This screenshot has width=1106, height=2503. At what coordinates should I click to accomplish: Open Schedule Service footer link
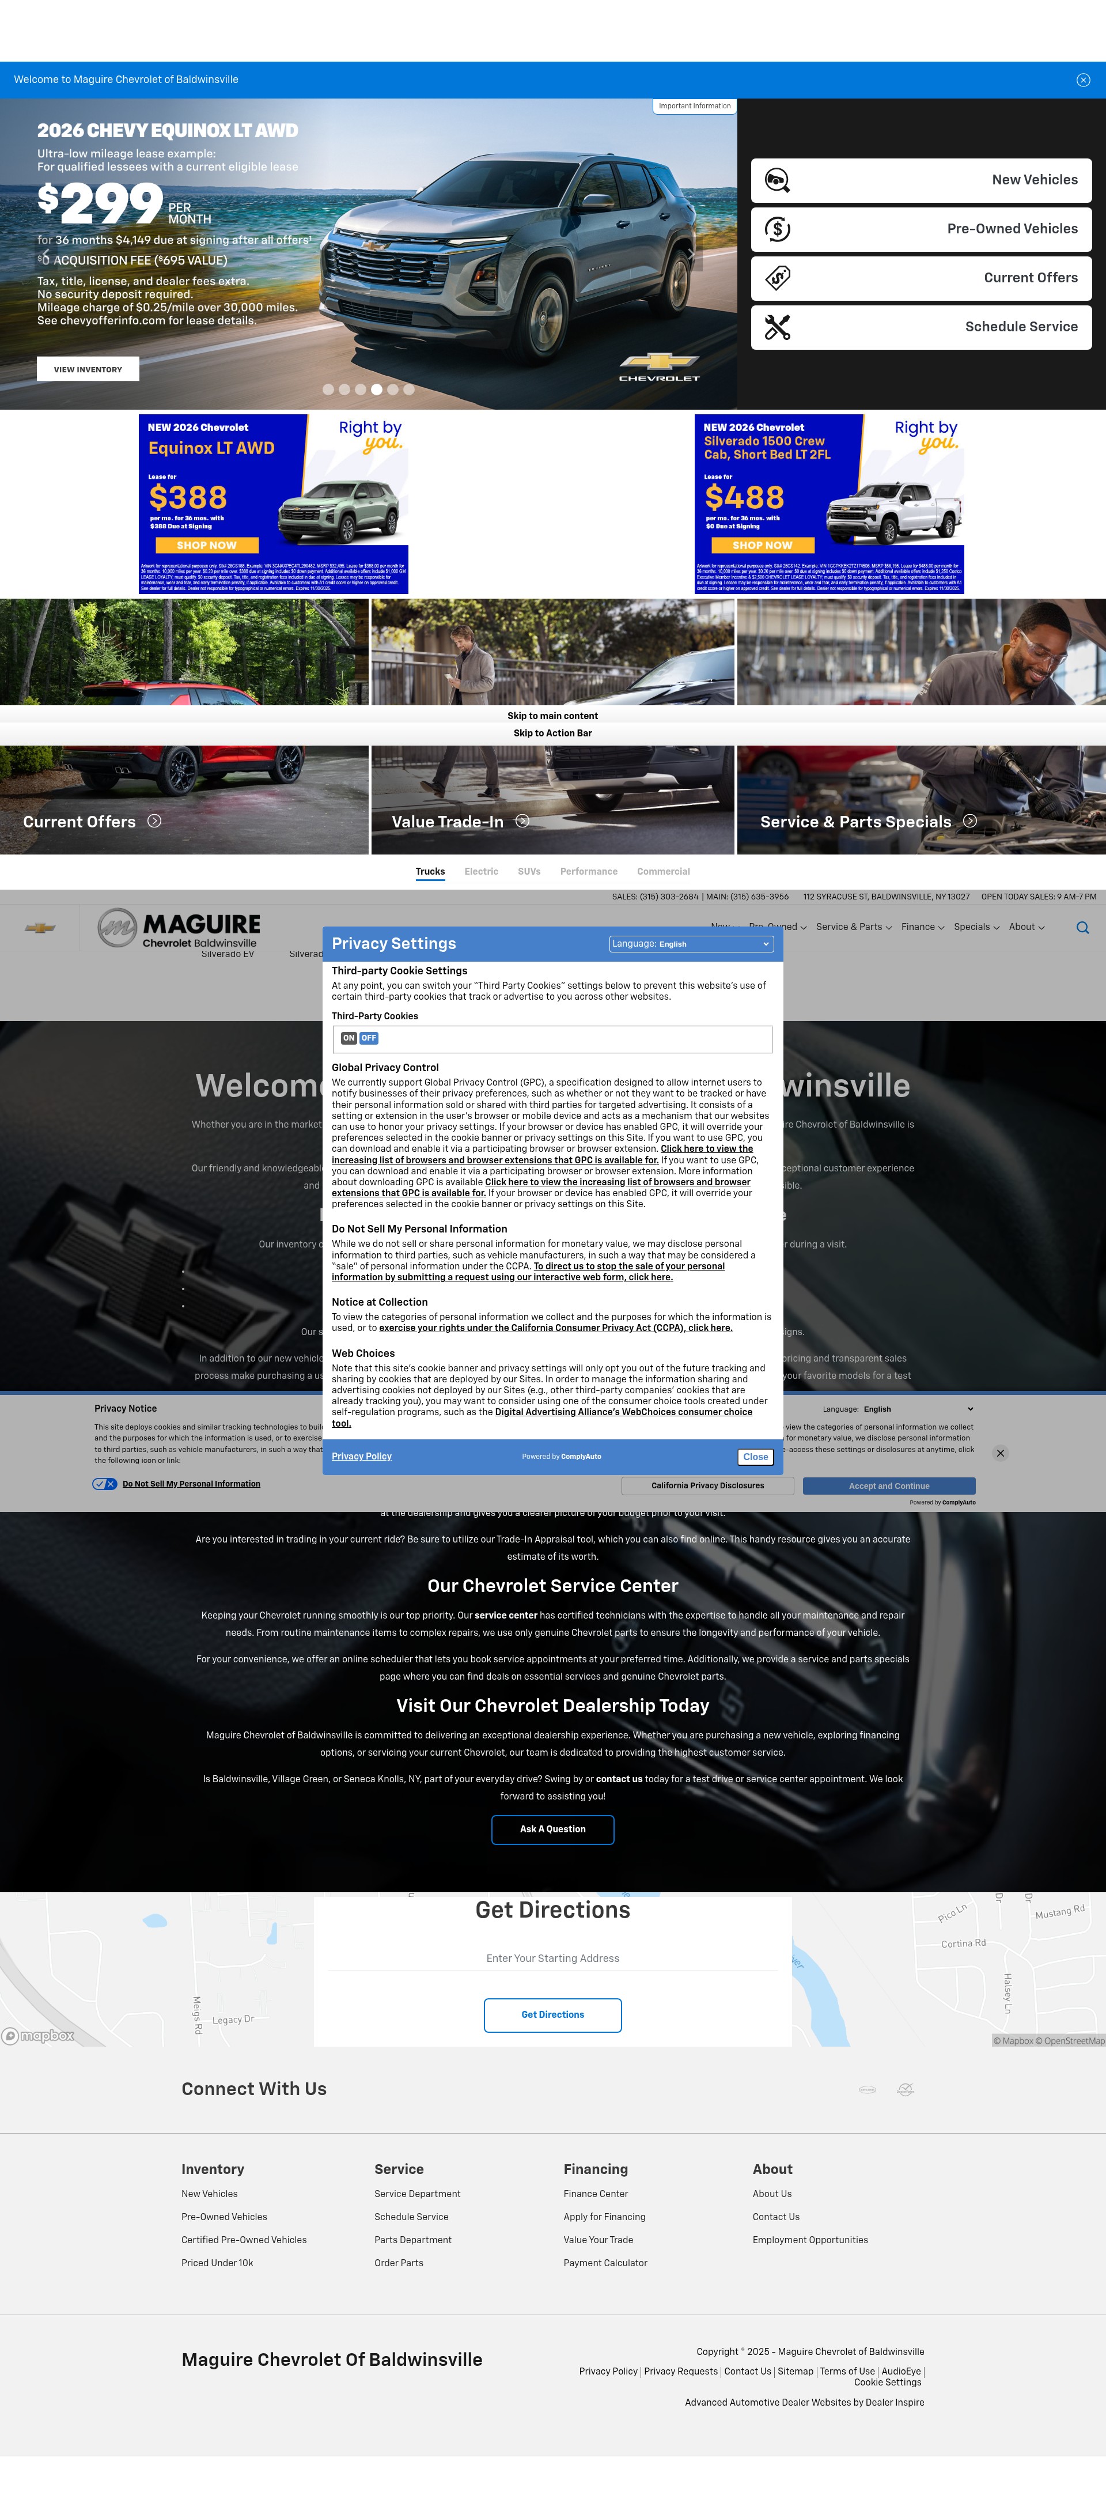[x=412, y=2217]
